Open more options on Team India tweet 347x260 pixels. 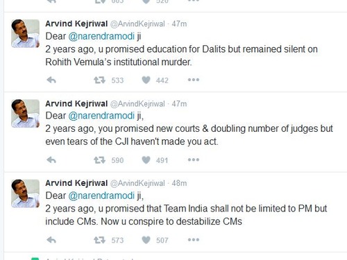[x=194, y=240]
